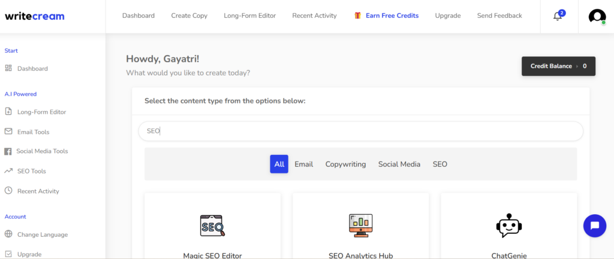The image size is (614, 259).
Task: Switch to the Social Media filter tab
Action: coord(399,164)
